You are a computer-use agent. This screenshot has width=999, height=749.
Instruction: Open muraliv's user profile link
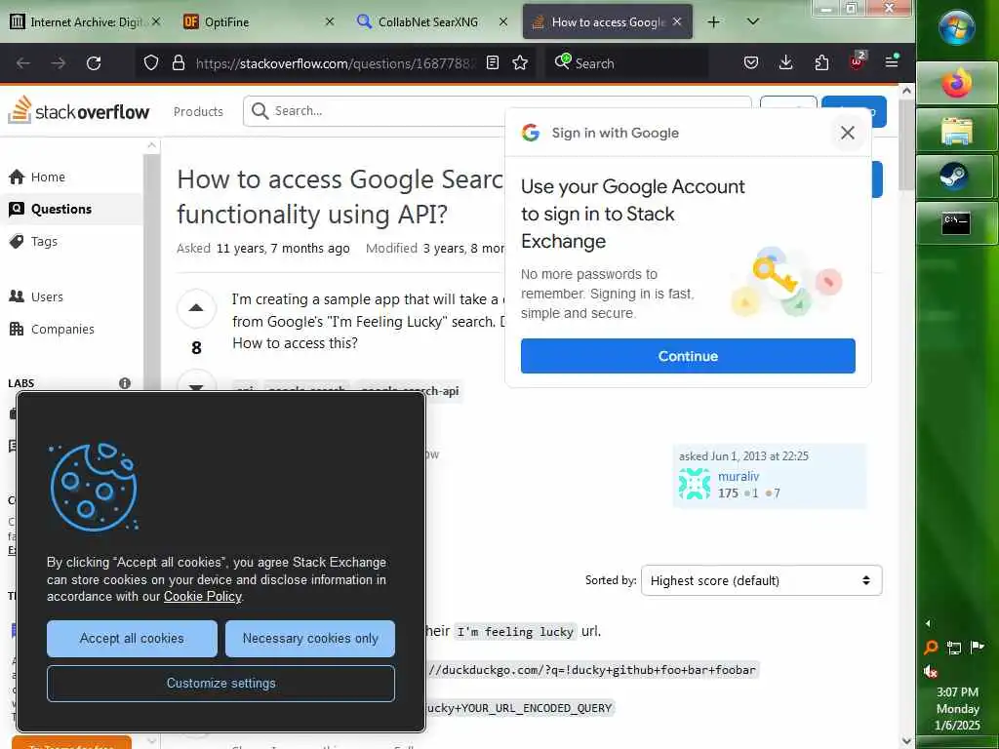[739, 476]
